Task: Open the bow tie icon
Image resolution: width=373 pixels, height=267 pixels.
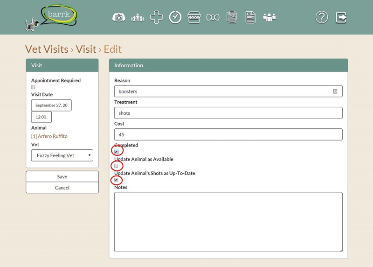Action: pos(213,17)
